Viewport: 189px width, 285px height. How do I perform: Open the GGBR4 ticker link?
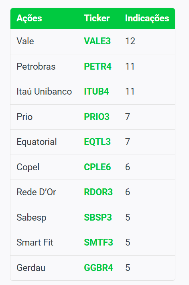[x=98, y=268]
